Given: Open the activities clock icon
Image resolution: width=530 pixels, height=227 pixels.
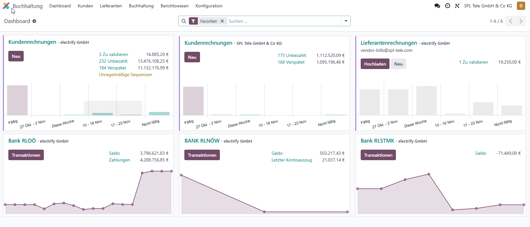Looking at the screenshot, I should (447, 6).
